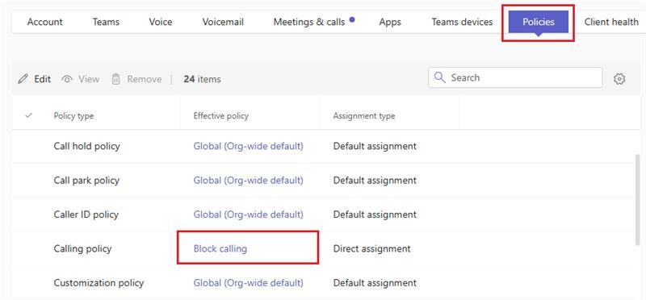Viewport: 646px width, 300px height.
Task: Click the Direct assignment cell
Action: 371,248
